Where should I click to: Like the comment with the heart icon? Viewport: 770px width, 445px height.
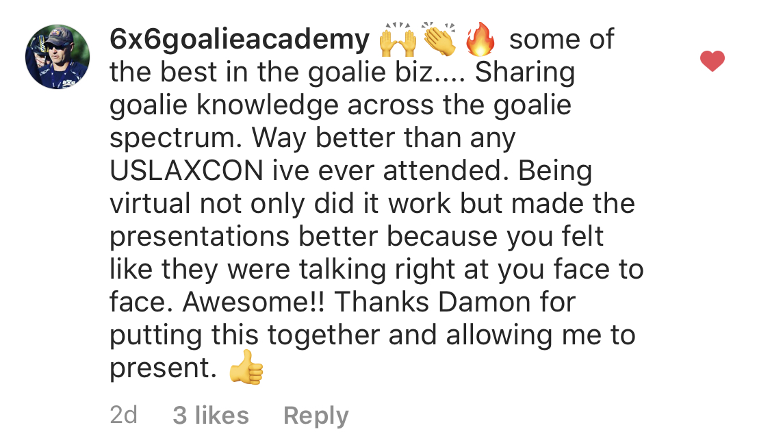[713, 62]
